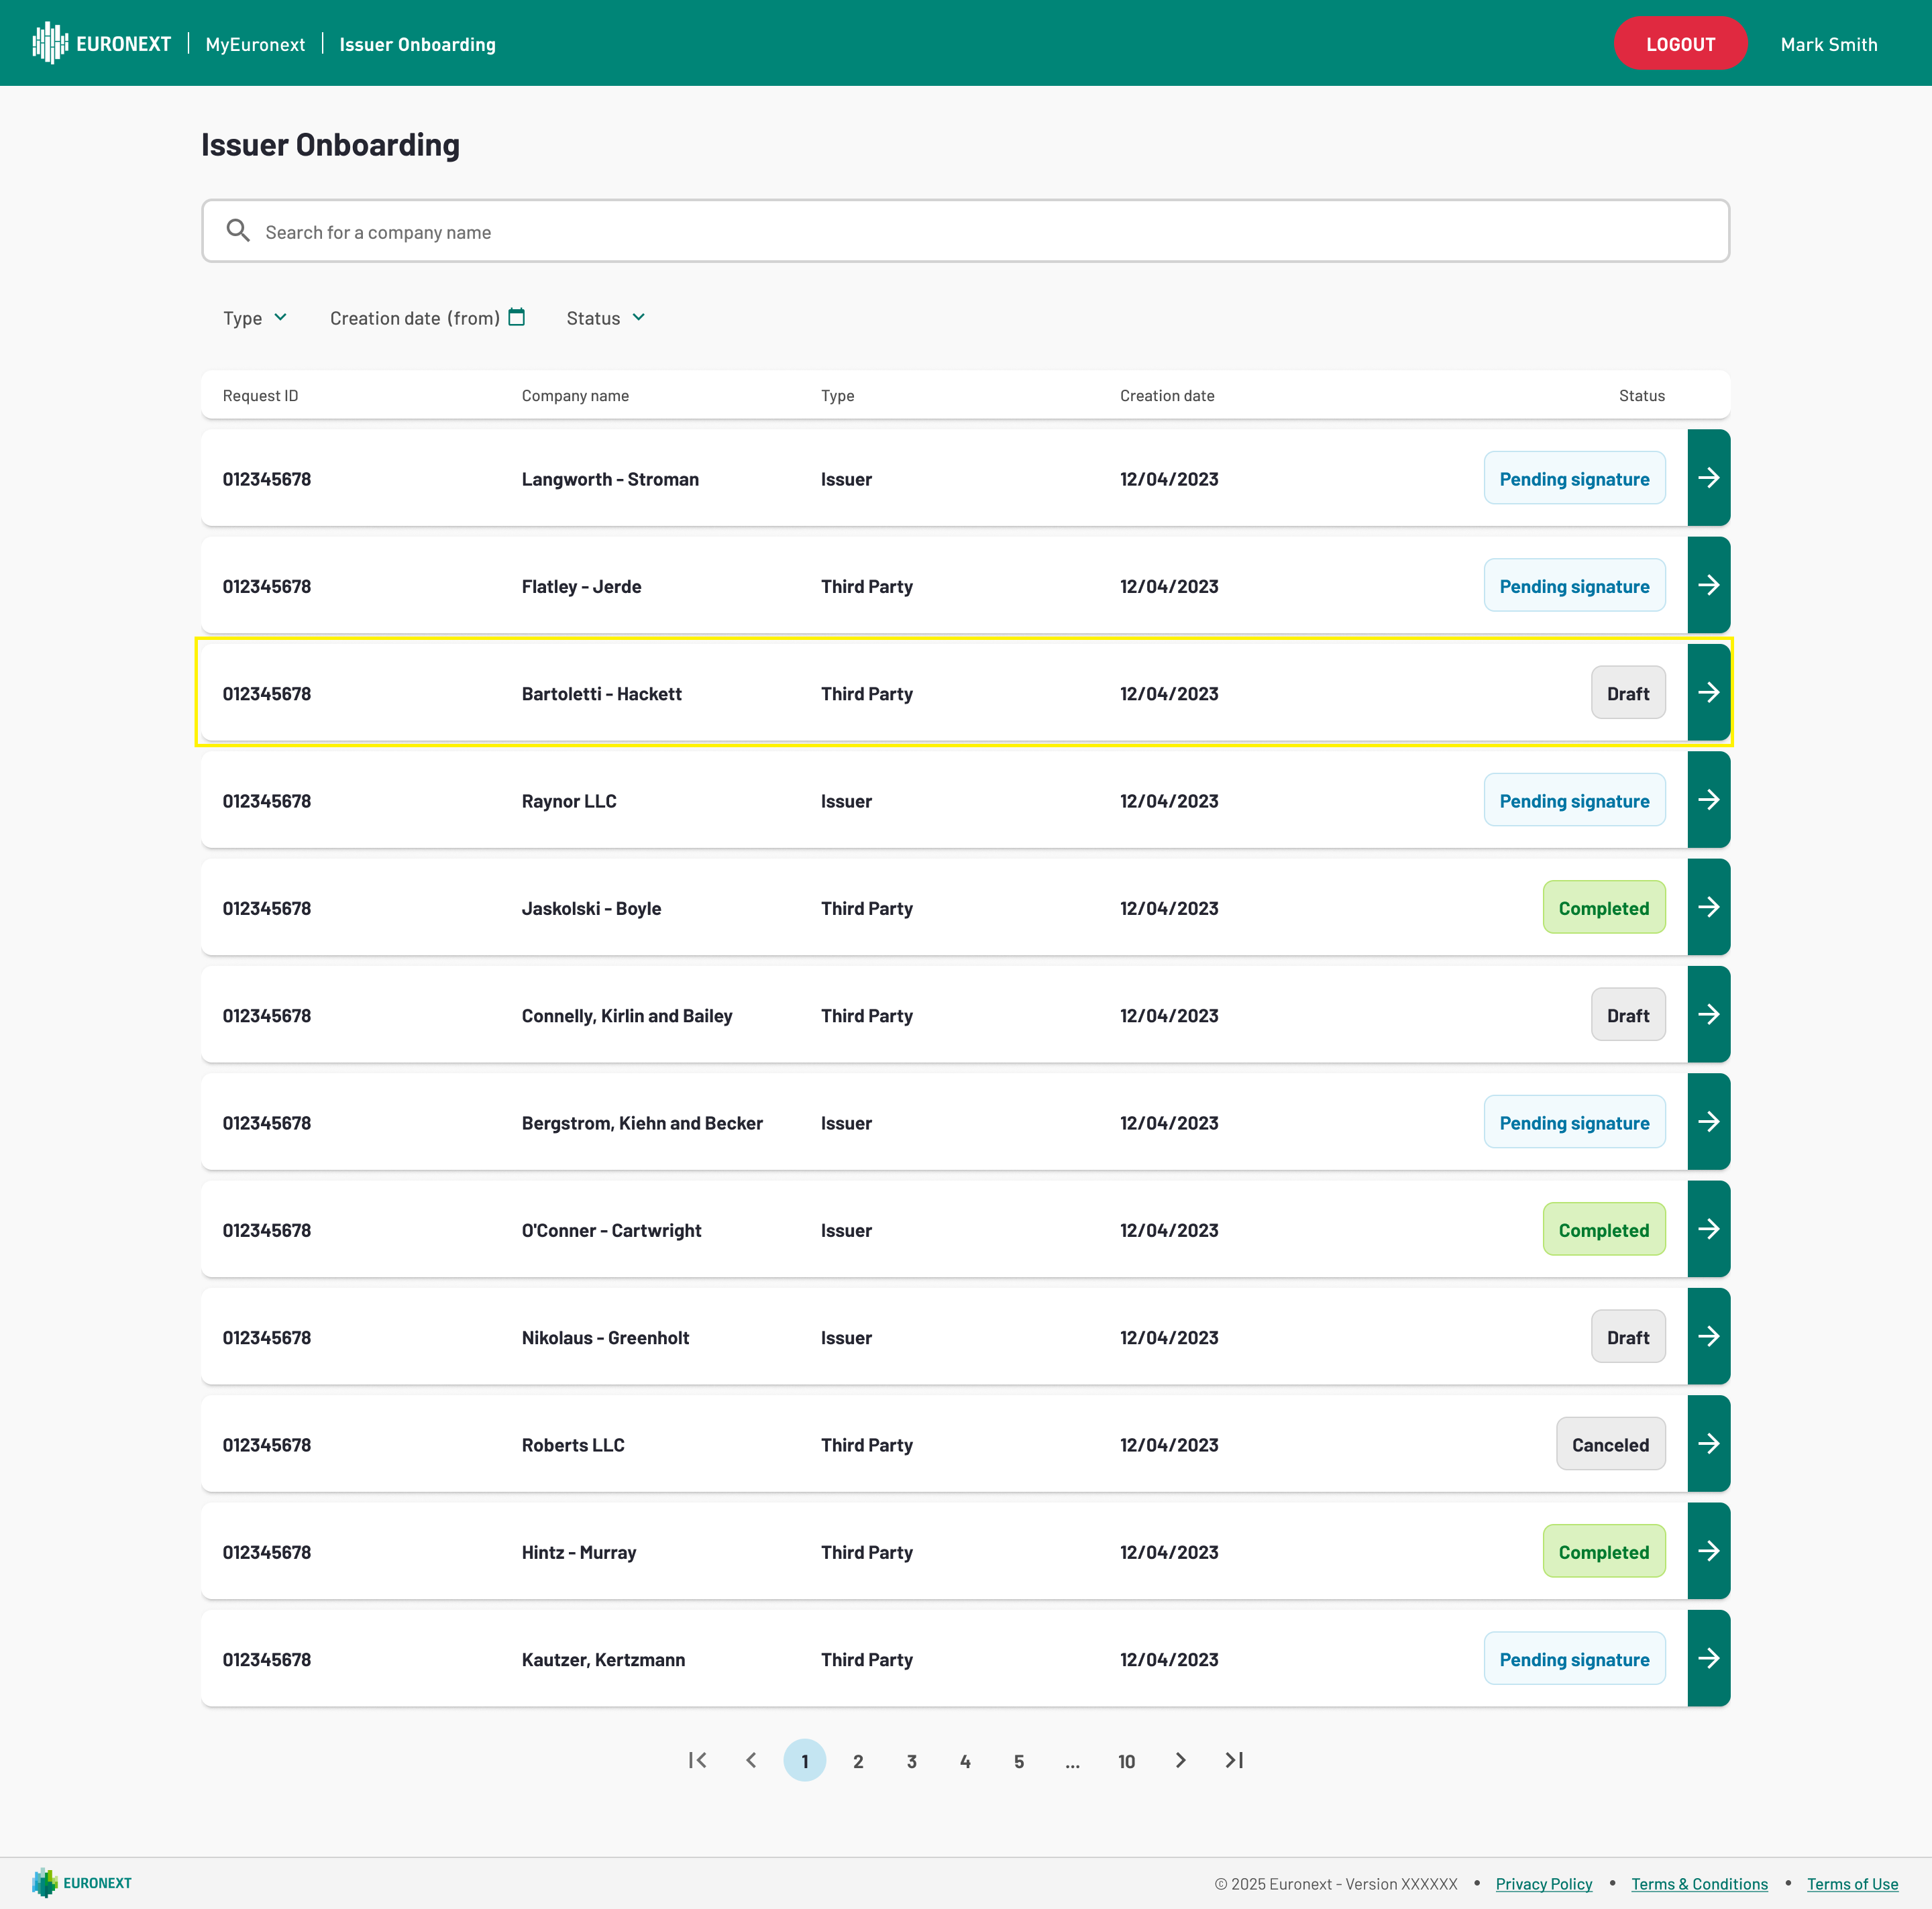
Task: Open Langworth - Stroman request arrow
Action: 1708,478
